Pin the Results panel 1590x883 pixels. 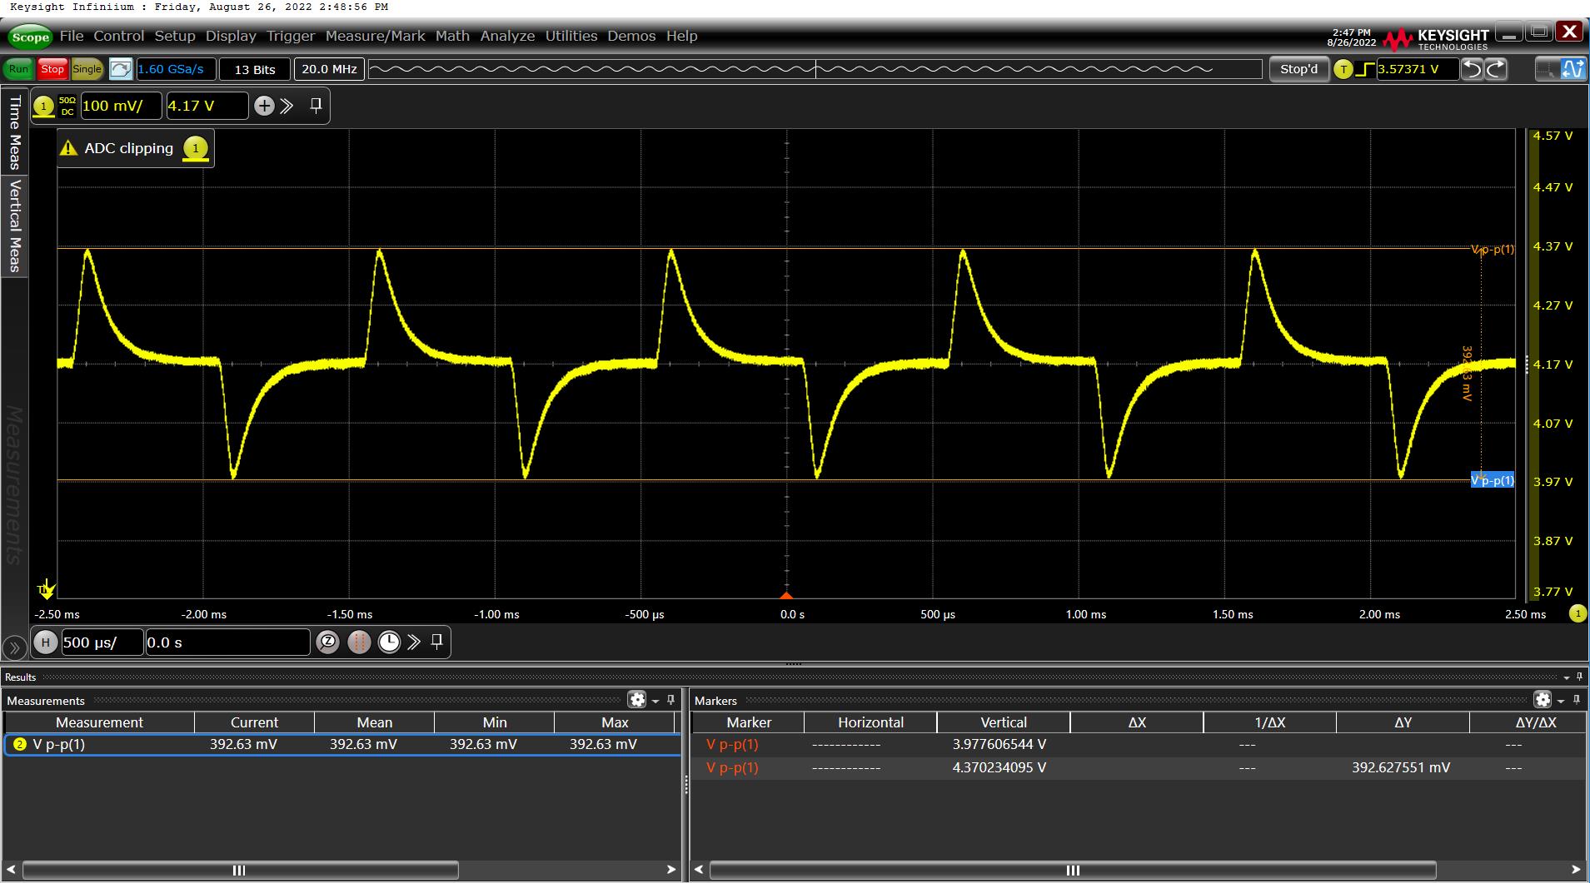(1579, 677)
